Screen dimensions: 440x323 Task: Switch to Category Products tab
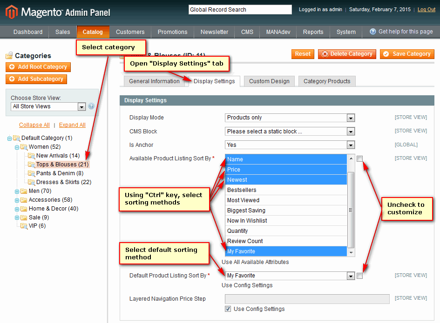[x=327, y=81]
